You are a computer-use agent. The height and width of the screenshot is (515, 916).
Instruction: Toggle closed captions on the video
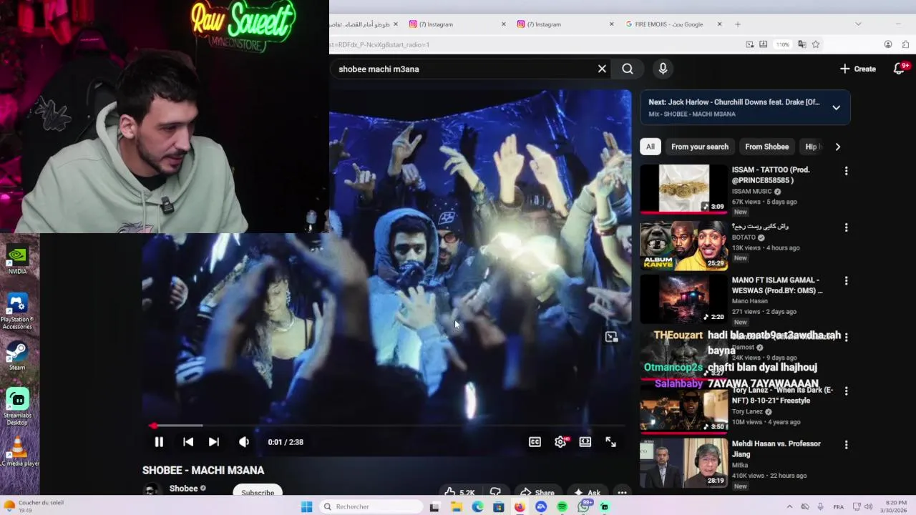pos(535,442)
